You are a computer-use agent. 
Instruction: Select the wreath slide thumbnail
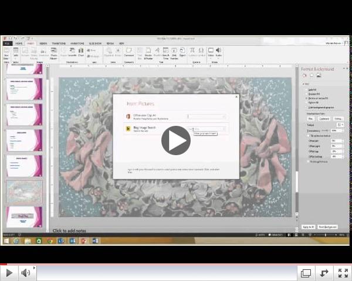click(24, 192)
